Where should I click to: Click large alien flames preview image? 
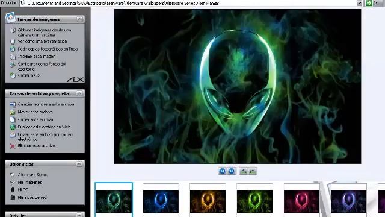pos(238,86)
